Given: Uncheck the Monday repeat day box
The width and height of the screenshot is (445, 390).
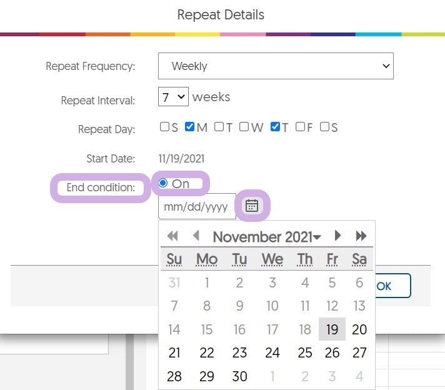Looking at the screenshot, I should (190, 127).
